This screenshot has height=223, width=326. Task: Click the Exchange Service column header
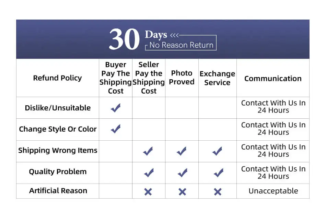[218, 78]
